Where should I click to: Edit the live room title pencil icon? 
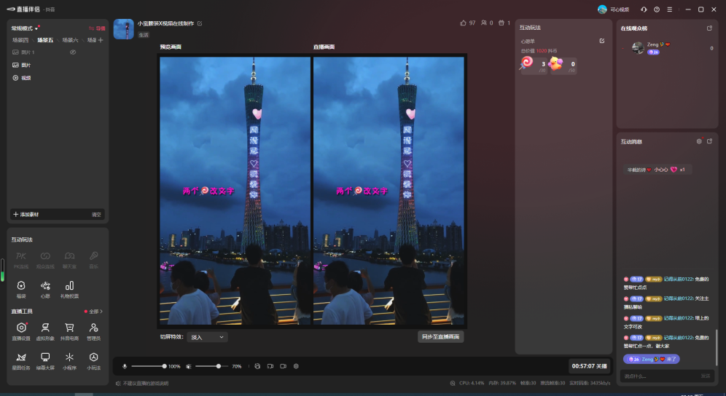point(200,23)
